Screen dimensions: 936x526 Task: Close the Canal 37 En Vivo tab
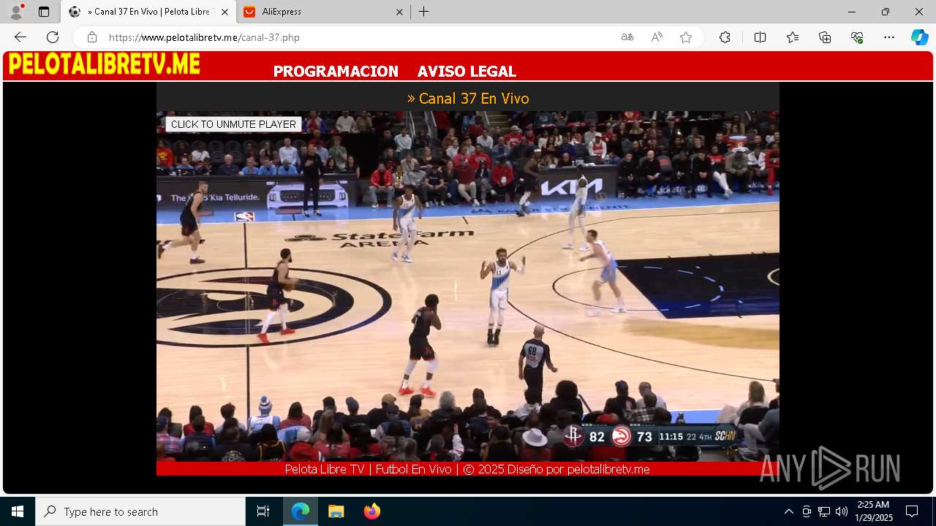[x=224, y=12]
